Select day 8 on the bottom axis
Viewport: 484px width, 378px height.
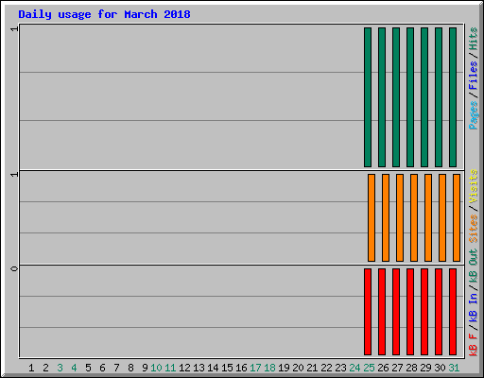click(x=130, y=368)
